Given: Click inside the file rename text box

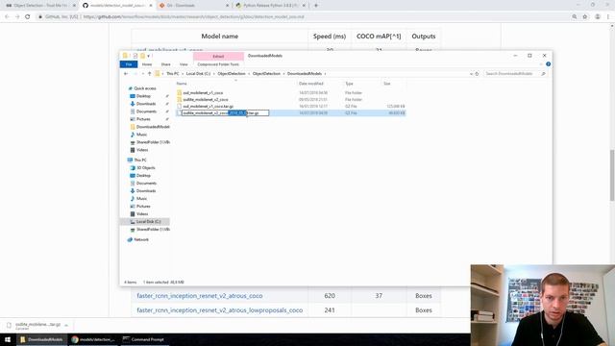Looking at the screenshot, I should (x=225, y=113).
